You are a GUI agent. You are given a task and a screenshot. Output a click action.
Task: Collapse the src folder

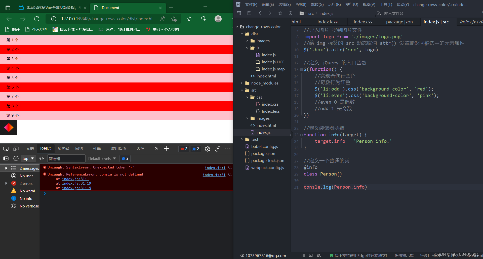click(x=242, y=90)
